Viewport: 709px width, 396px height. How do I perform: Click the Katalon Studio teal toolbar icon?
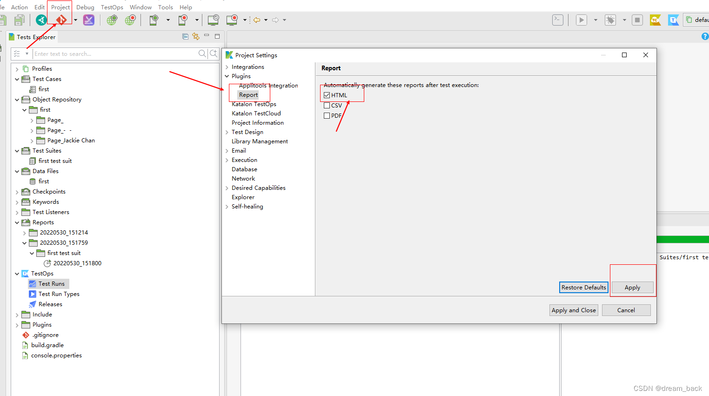[41, 20]
